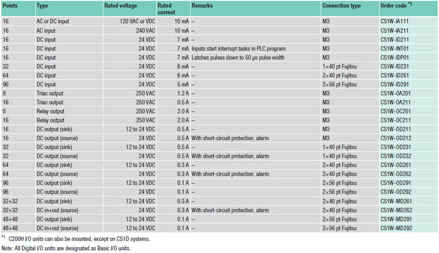Screen dimensions: 439x253
Task: Select the Remarks column header
Action: click(x=203, y=5)
